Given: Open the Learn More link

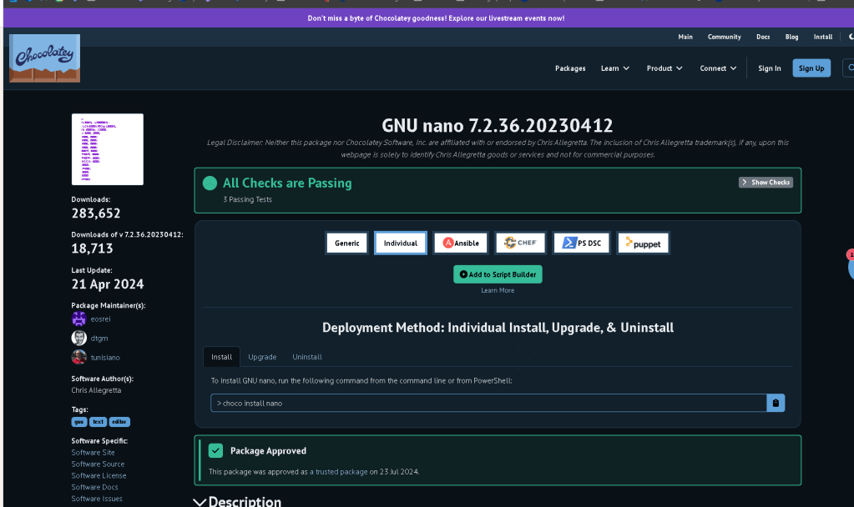Looking at the screenshot, I should click(x=498, y=290).
